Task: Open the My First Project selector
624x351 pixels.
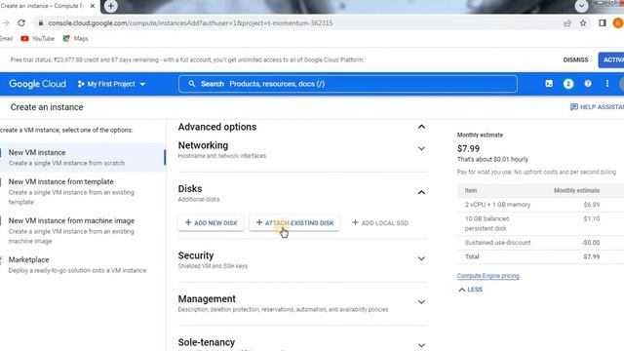Action: (111, 84)
